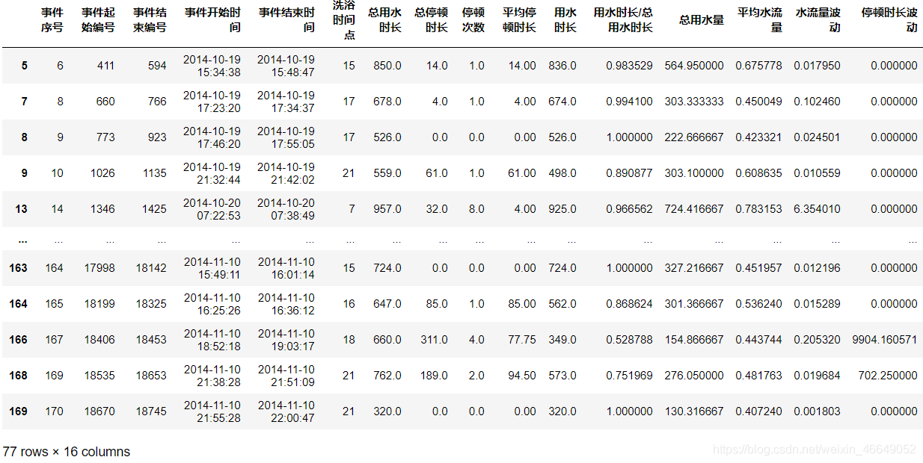The width and height of the screenshot is (923, 463).
Task: Click the 洗浴时间点 column header
Action: click(x=344, y=20)
